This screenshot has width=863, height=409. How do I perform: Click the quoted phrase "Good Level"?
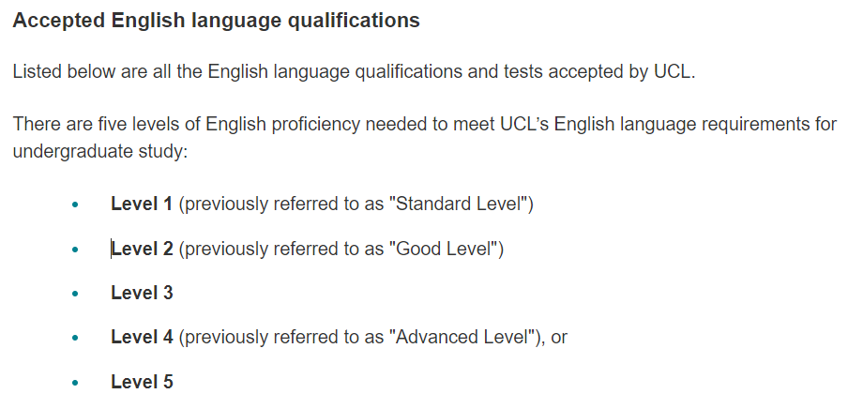(444, 249)
